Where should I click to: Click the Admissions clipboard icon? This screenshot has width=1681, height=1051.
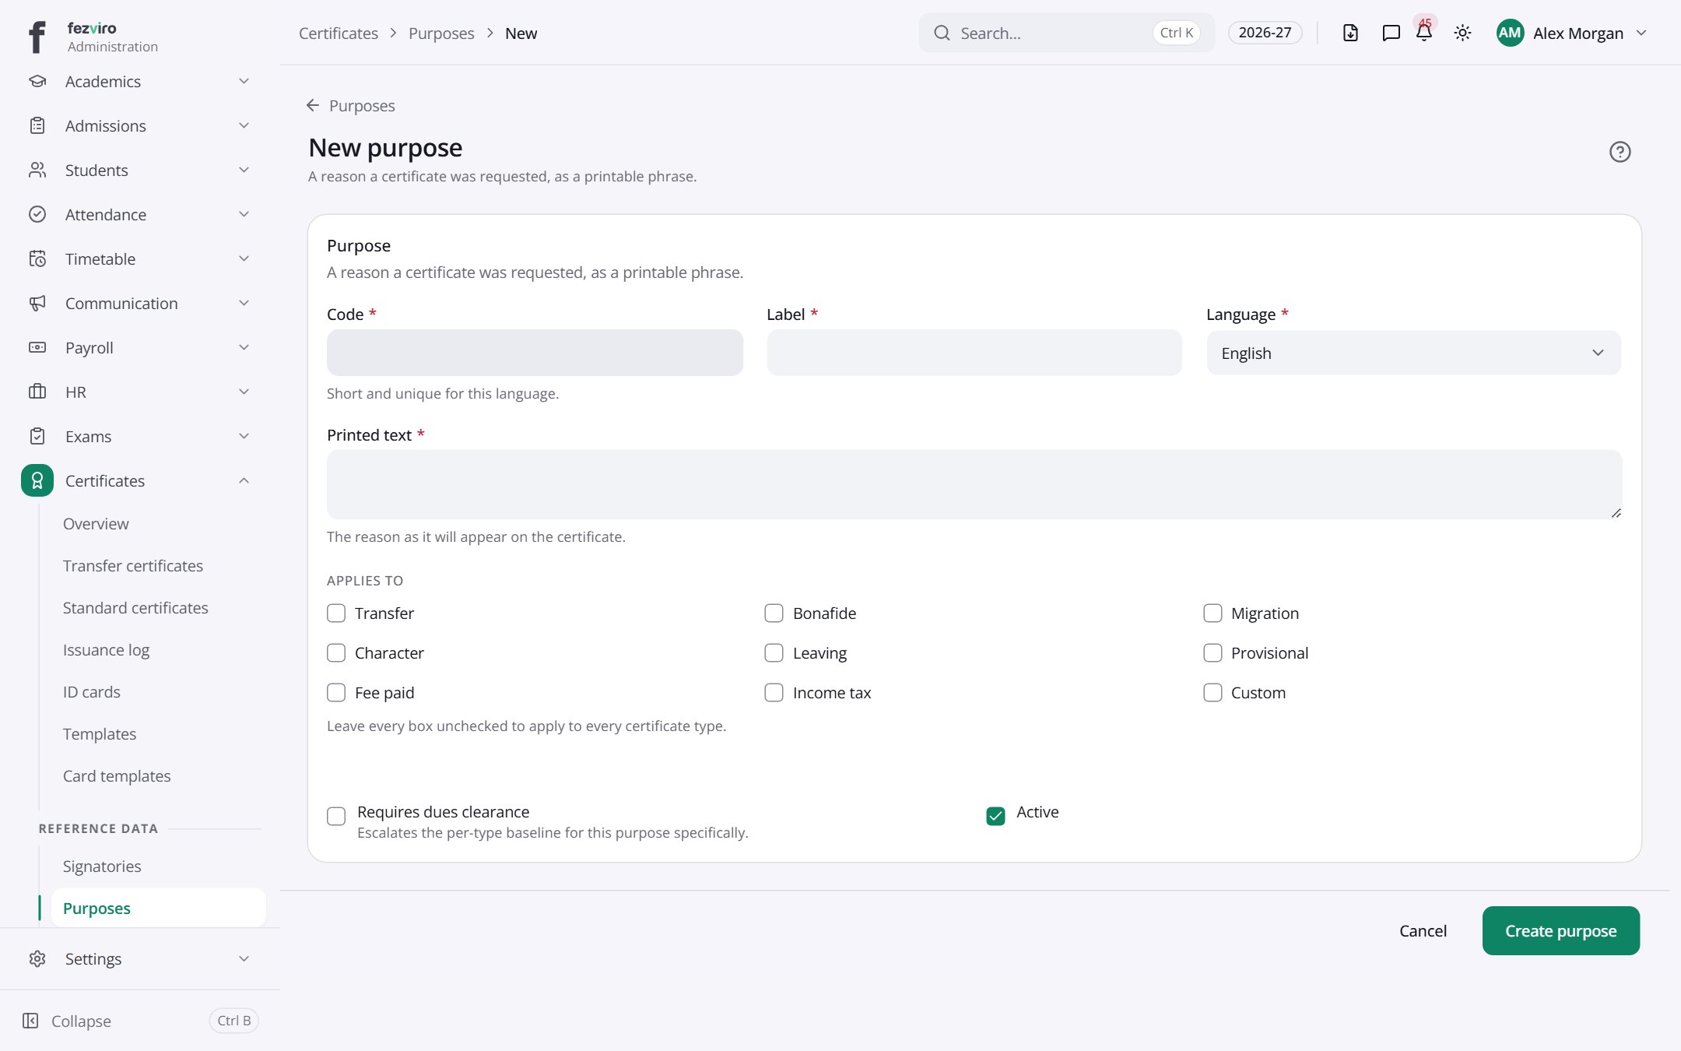(x=37, y=126)
